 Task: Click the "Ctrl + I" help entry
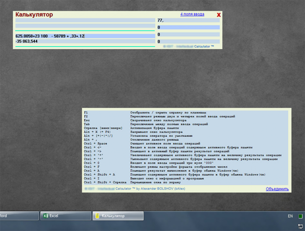(91, 179)
